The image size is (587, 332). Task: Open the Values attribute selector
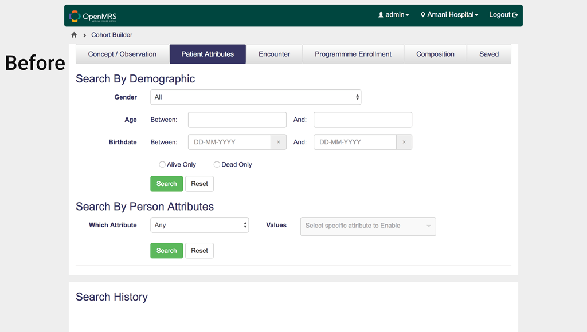click(x=368, y=226)
